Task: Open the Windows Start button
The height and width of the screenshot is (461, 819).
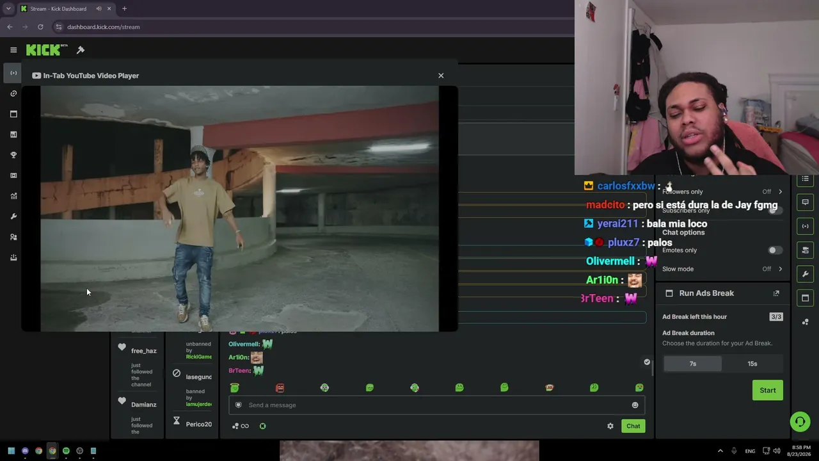Action: click(12, 451)
